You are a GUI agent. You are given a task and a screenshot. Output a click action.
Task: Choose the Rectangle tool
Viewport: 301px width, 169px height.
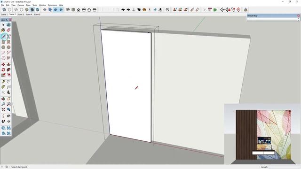[3, 42]
